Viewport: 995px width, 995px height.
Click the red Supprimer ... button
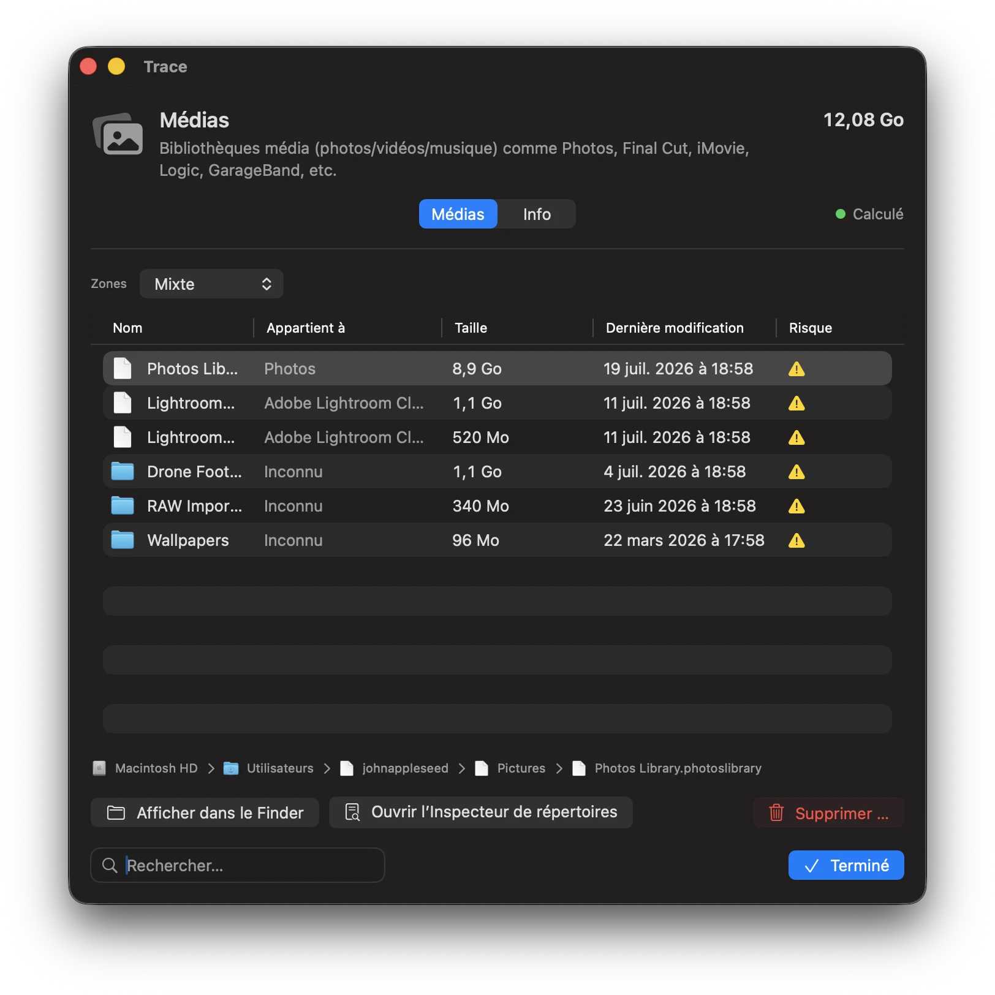click(828, 813)
